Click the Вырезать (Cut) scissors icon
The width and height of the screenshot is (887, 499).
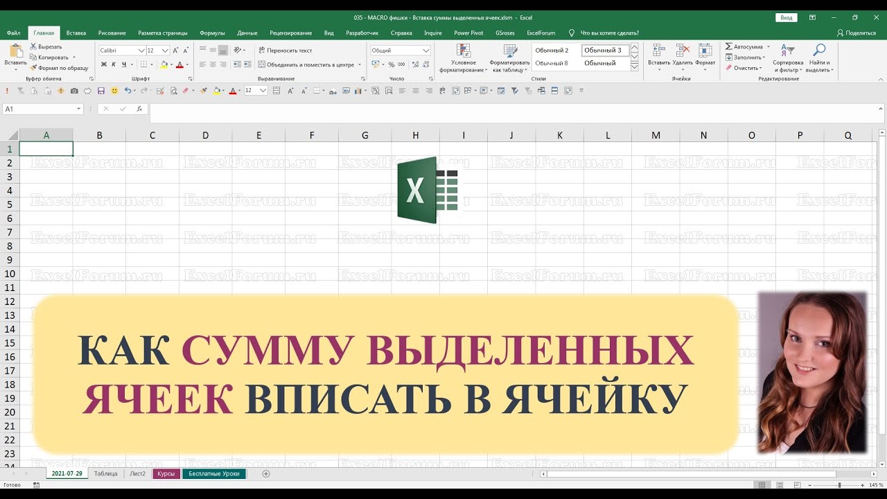pyautogui.click(x=33, y=46)
